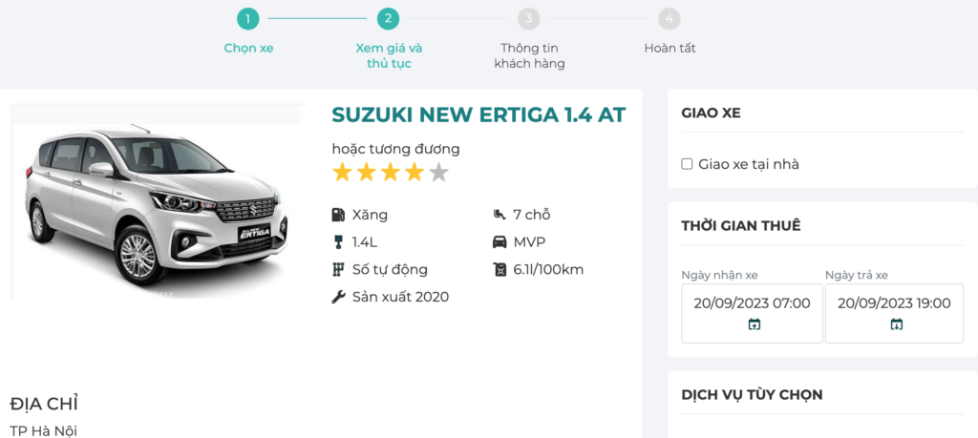Click the engine icon beside 1.4L

coord(338,242)
